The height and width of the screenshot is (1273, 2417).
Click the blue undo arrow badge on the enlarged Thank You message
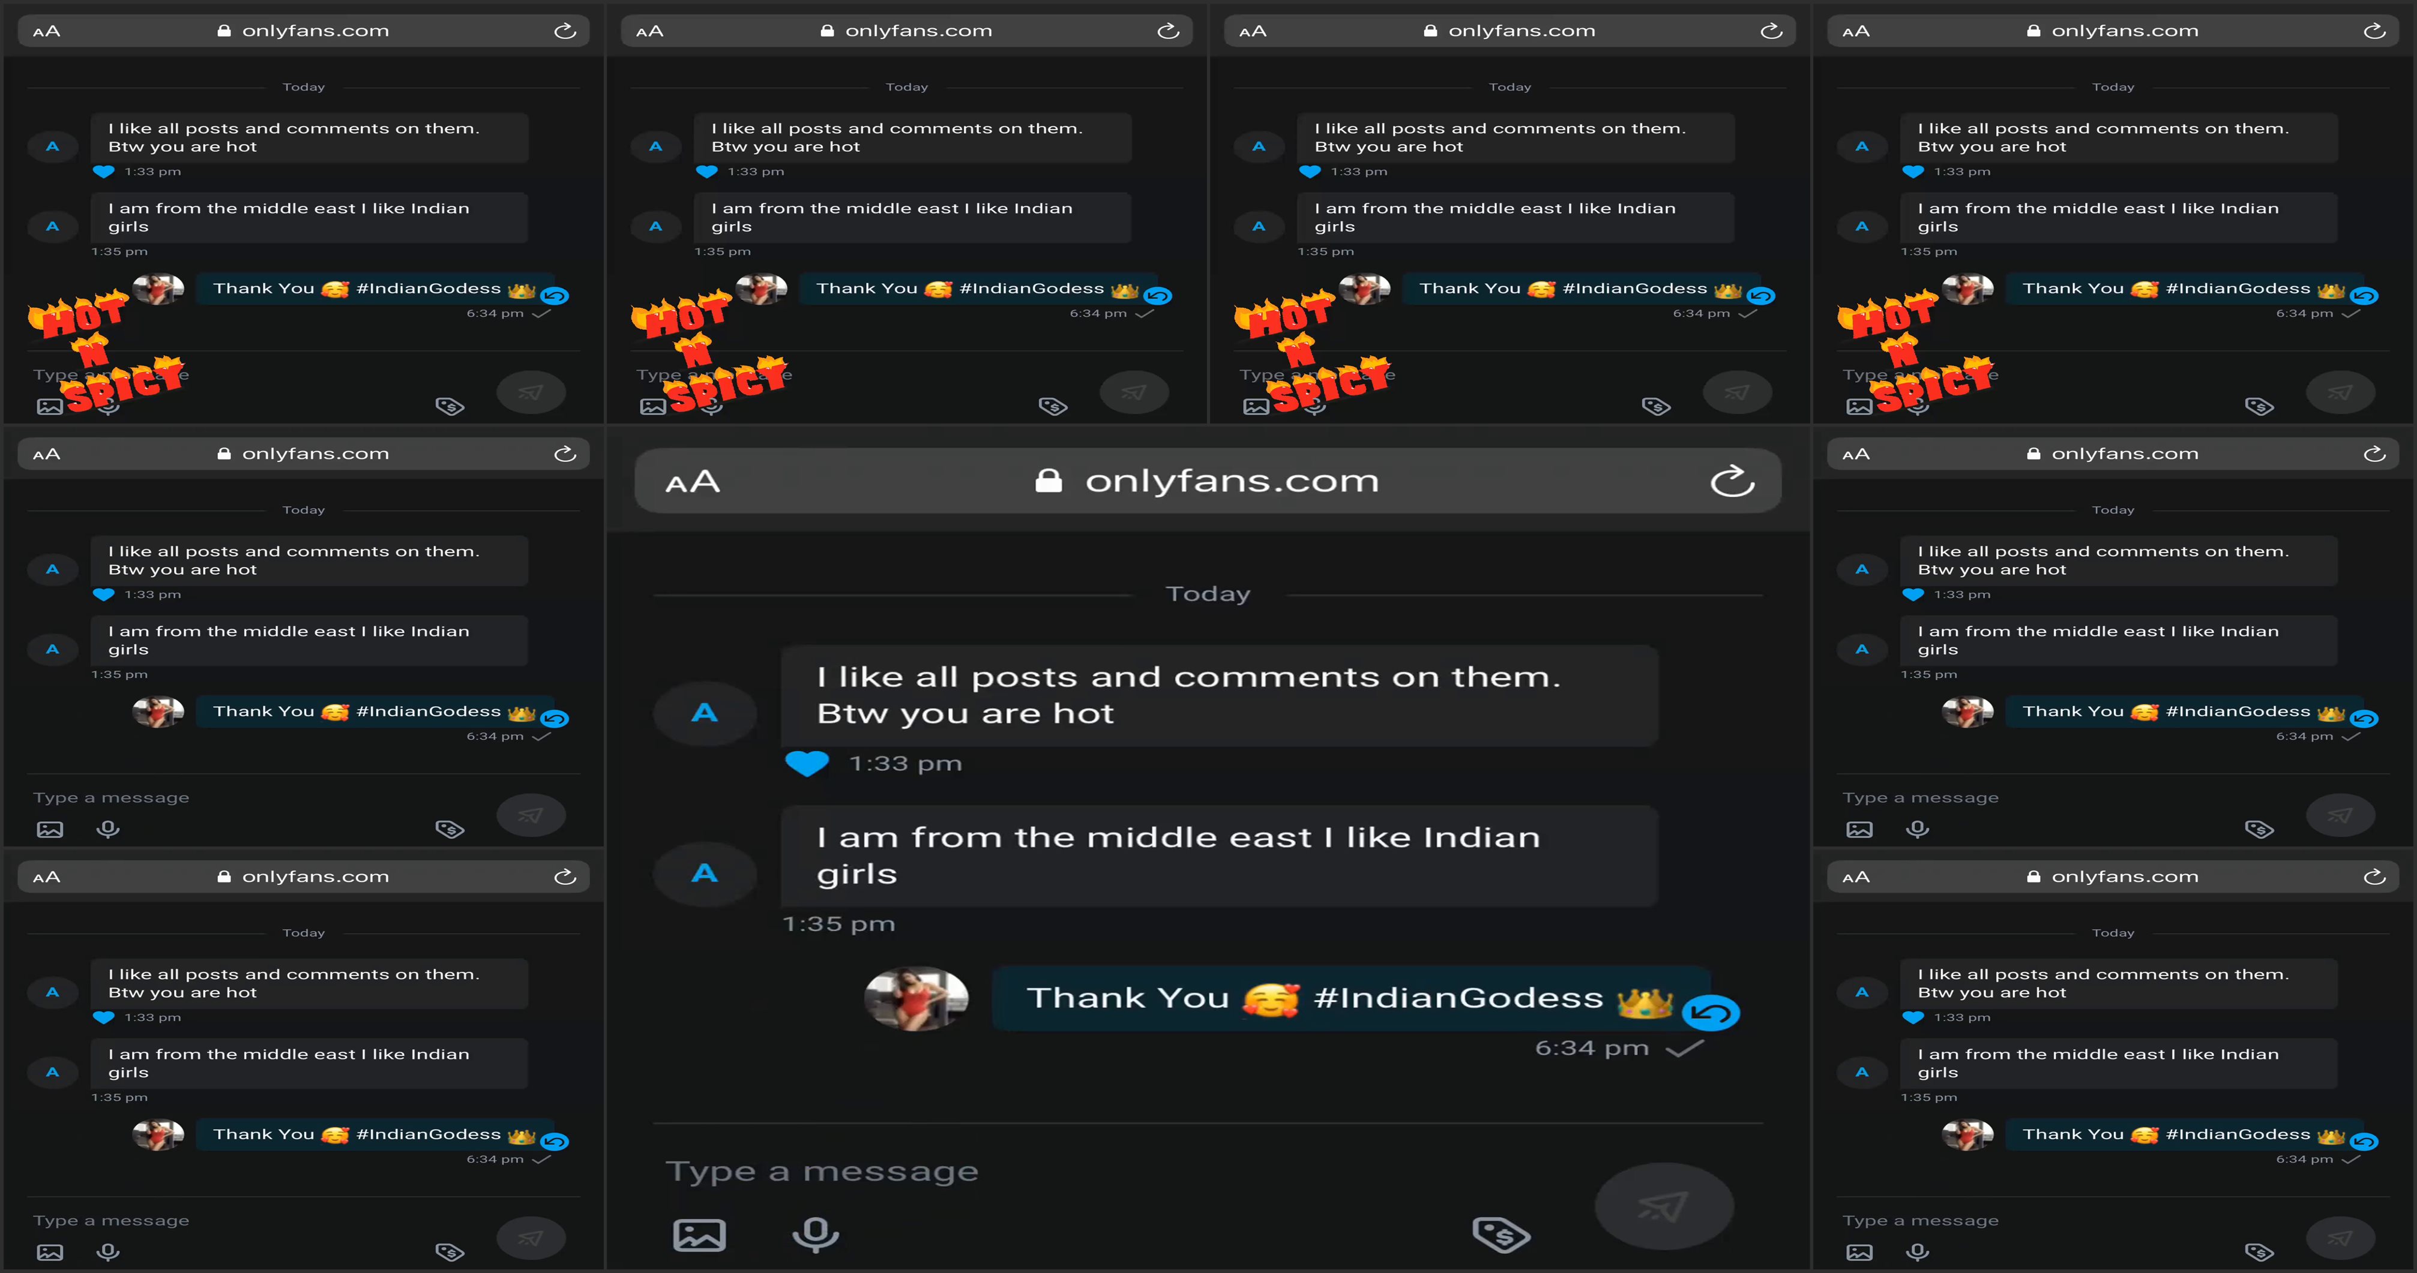1711,1013
